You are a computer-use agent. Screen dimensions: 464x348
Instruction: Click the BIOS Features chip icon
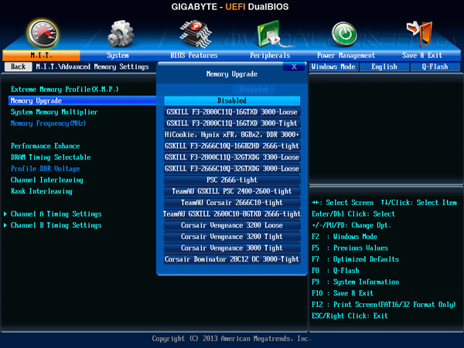[x=196, y=34]
